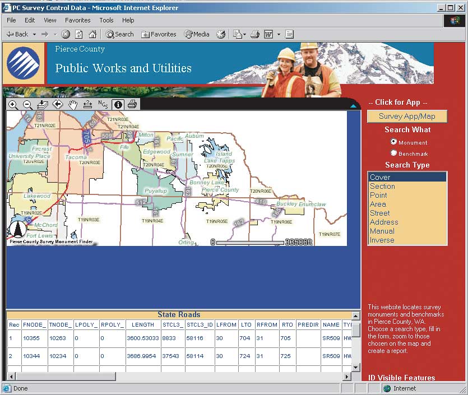468x395 pixels.
Task: Go back to previous map extent
Action: click(58, 104)
